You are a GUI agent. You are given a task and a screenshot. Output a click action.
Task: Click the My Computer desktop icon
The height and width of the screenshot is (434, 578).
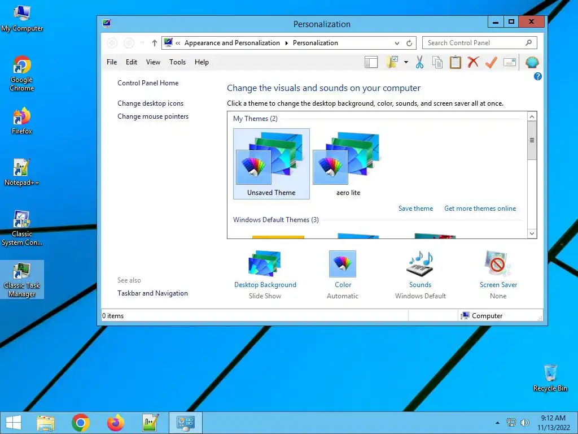22,19
